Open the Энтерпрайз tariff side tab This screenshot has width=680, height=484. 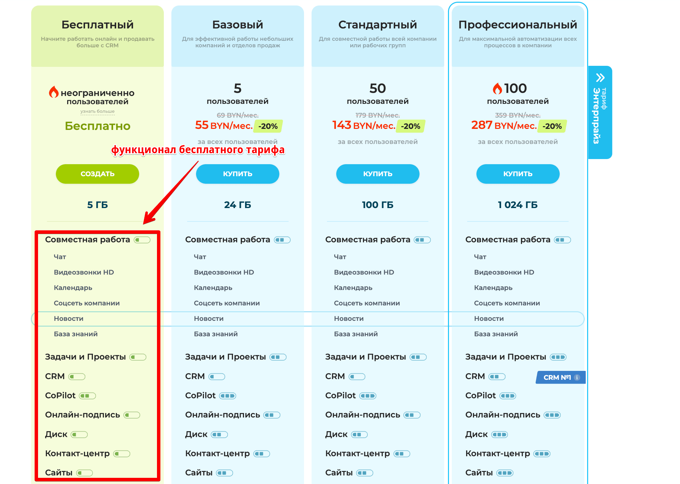coord(600,112)
